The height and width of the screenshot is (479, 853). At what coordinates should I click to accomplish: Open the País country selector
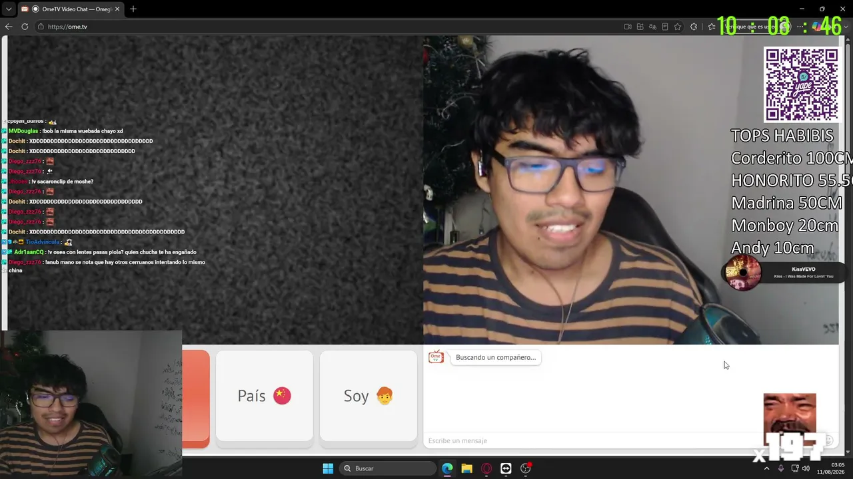tap(265, 396)
